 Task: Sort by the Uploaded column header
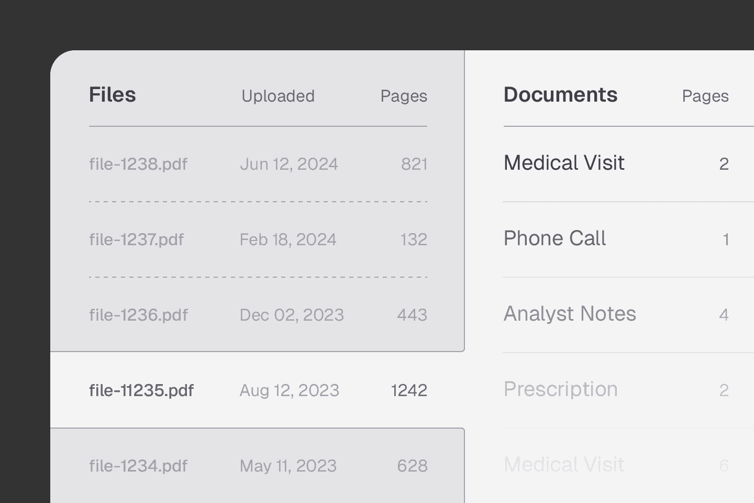tap(278, 96)
